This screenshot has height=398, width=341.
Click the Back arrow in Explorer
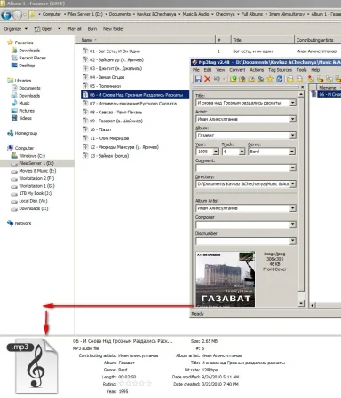click(x=6, y=14)
